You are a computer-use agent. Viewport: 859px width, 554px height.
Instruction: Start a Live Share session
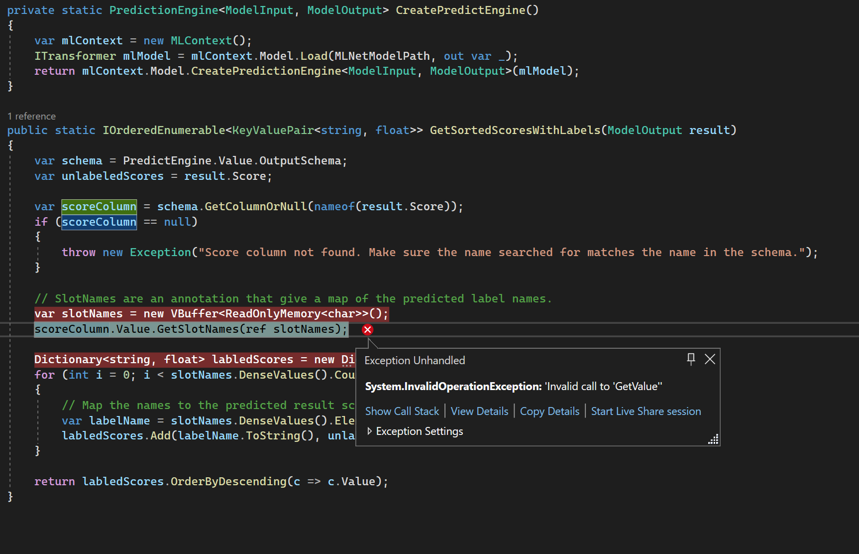(645, 411)
